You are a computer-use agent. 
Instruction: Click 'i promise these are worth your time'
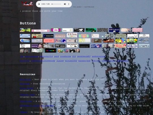click(41, 11)
